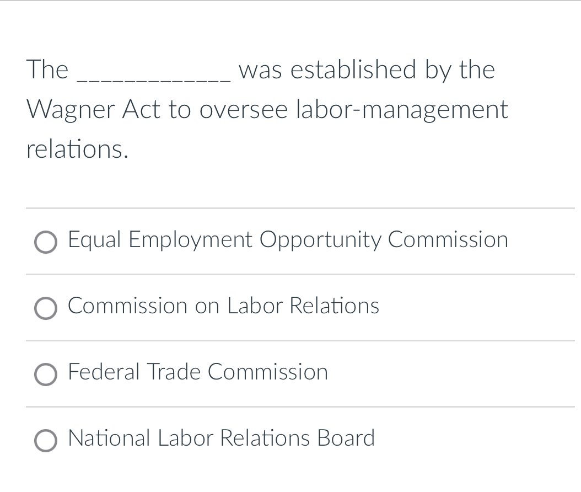Click the 'Equal Employment Opportunity Commission' answer label
The height and width of the screenshot is (492, 581).
click(288, 240)
